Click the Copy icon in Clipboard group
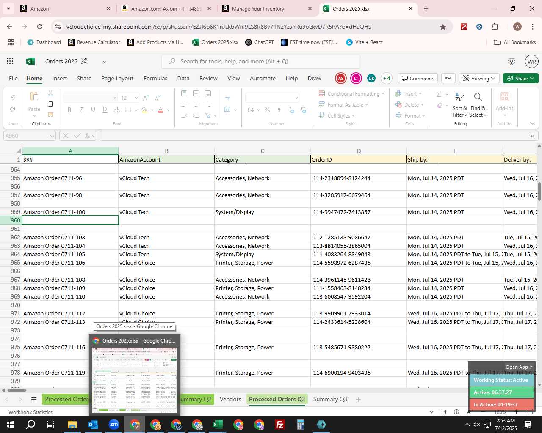 coord(50,104)
